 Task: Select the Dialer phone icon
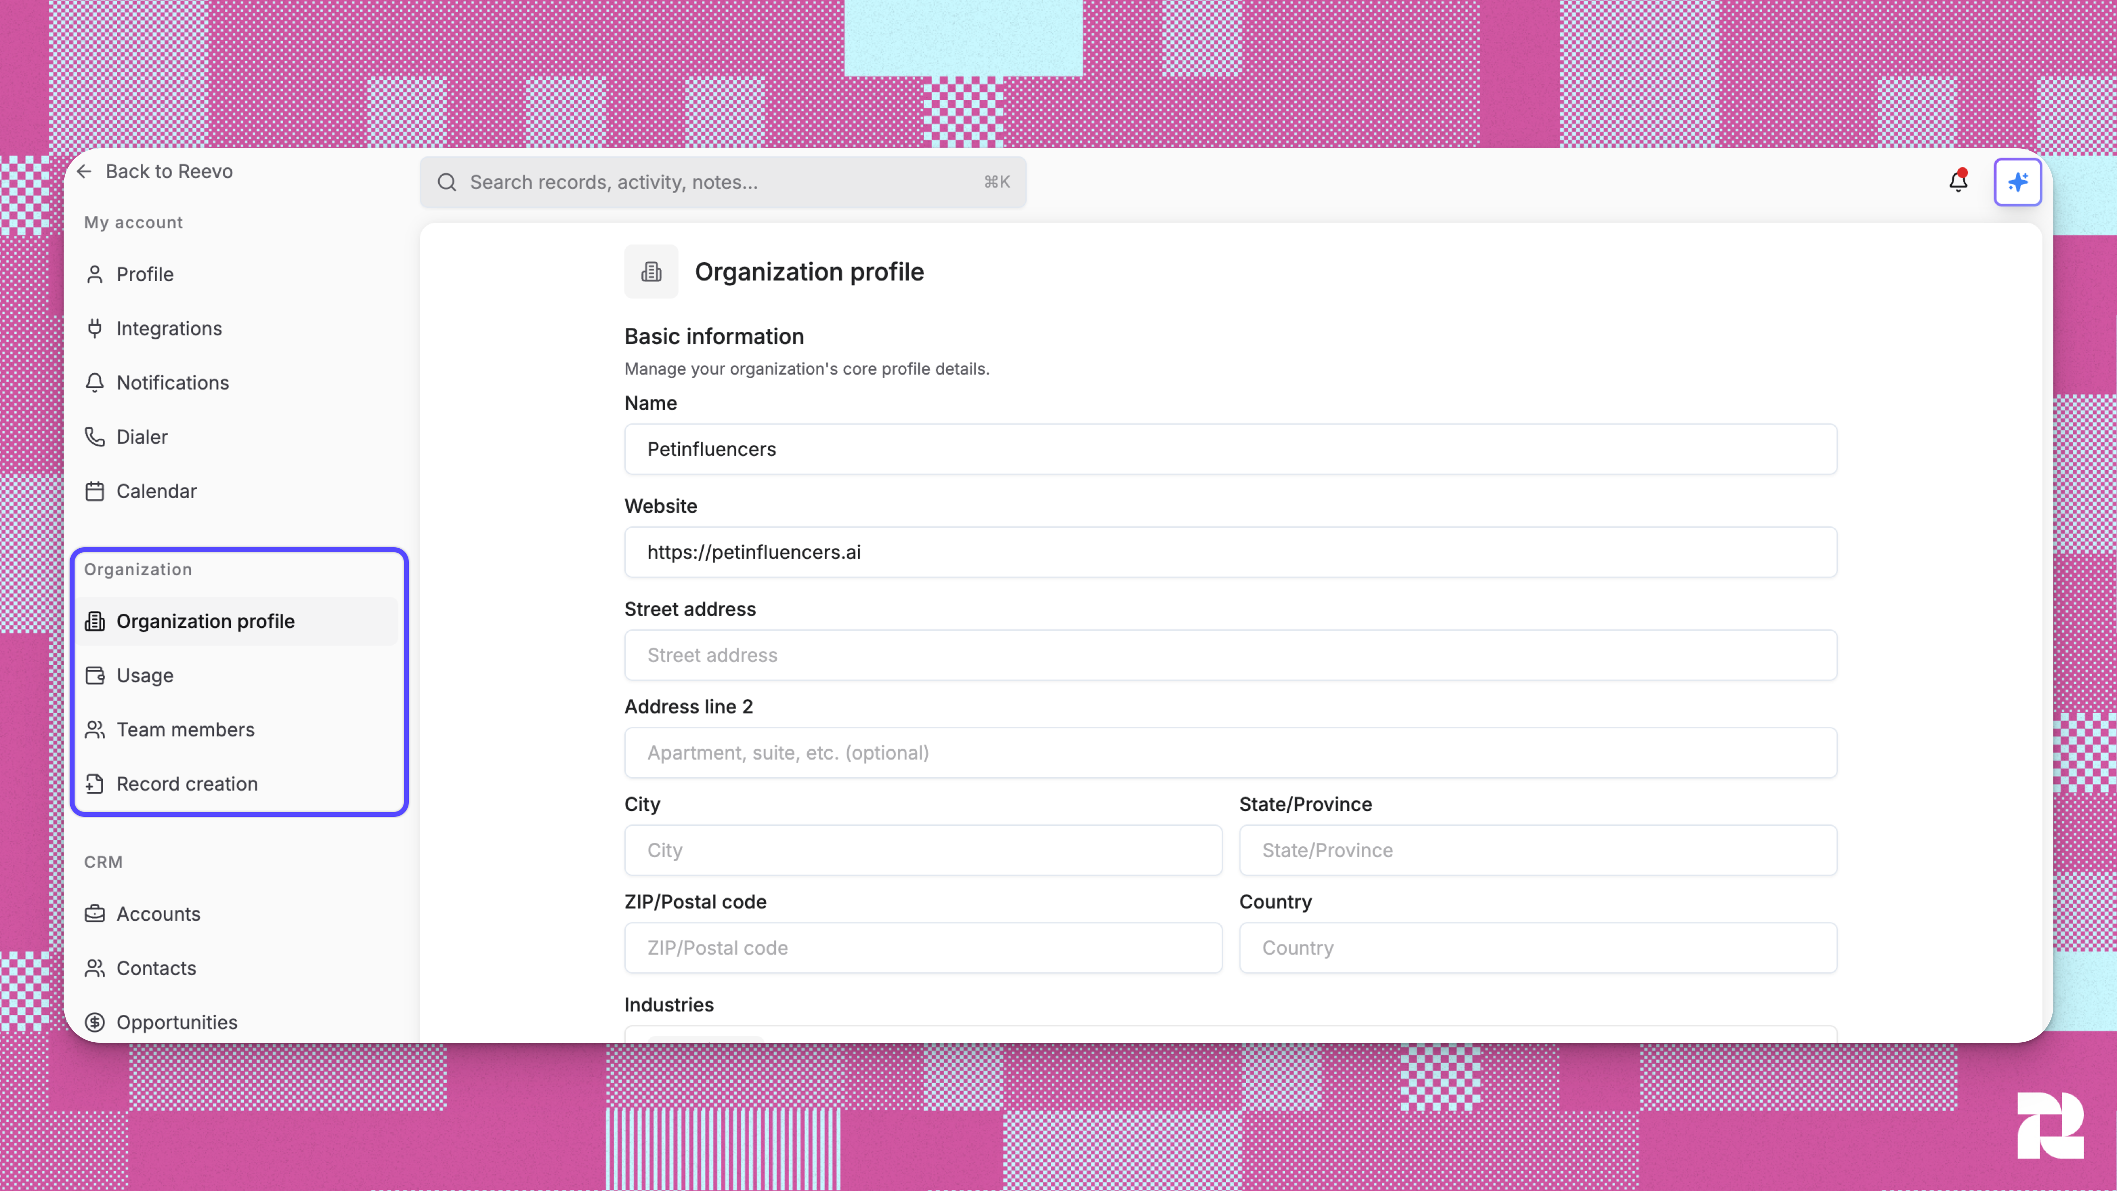(95, 436)
